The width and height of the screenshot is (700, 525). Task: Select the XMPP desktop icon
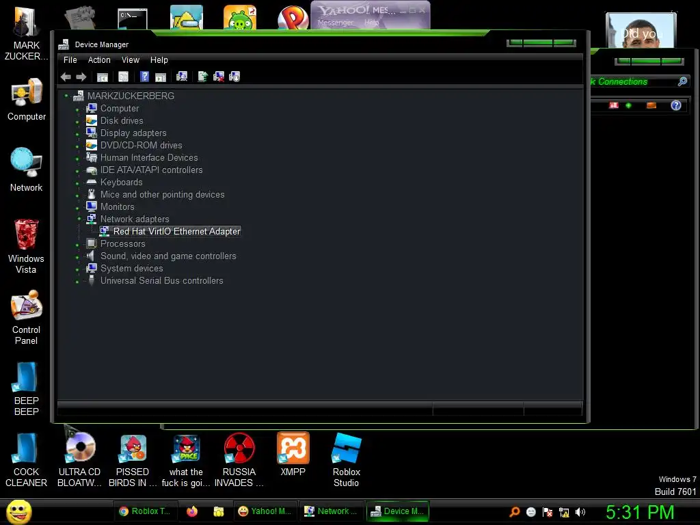tap(293, 455)
